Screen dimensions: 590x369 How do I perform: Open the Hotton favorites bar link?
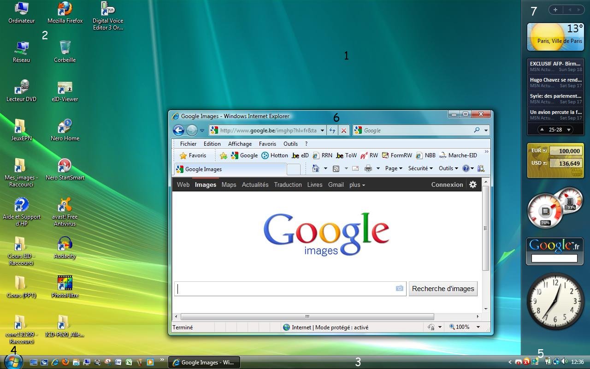pos(275,155)
